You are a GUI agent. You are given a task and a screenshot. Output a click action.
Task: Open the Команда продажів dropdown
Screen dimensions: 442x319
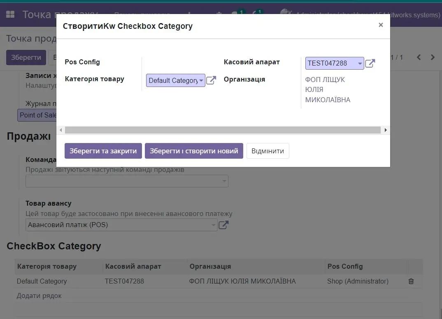pyautogui.click(x=224, y=181)
